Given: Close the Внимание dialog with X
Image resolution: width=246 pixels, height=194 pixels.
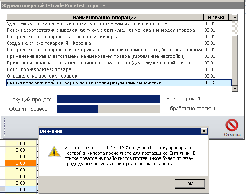Looking at the screenshot, I should pyautogui.click(x=204, y=131).
